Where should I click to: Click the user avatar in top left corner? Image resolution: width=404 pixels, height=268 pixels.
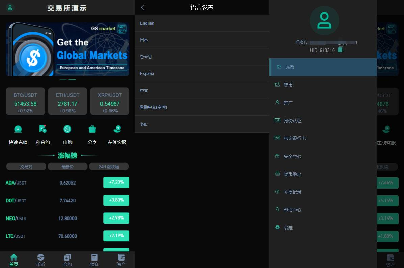pyautogui.click(x=9, y=7)
